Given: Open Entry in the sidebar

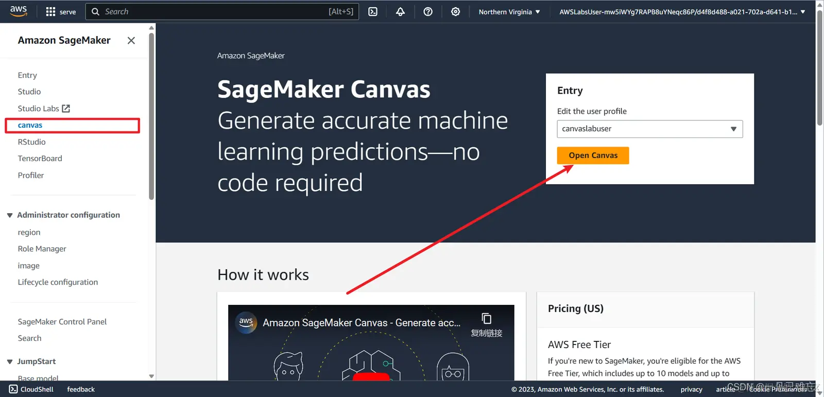Looking at the screenshot, I should tap(27, 75).
